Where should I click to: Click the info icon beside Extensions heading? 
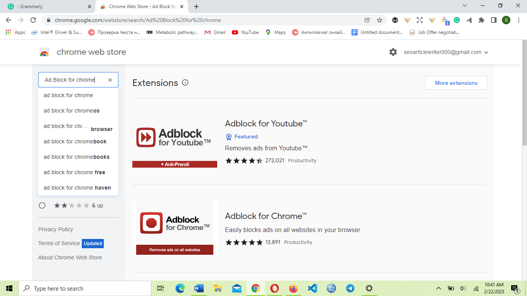click(185, 82)
